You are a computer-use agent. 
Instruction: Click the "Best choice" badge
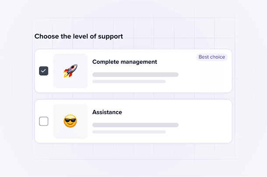pos(212,57)
